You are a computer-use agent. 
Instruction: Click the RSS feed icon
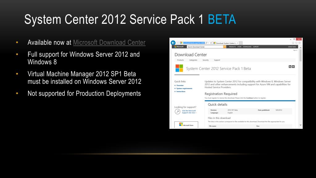(290, 67)
